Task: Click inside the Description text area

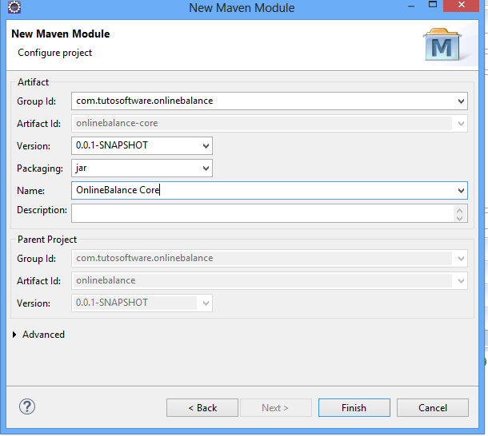Action: 262,213
